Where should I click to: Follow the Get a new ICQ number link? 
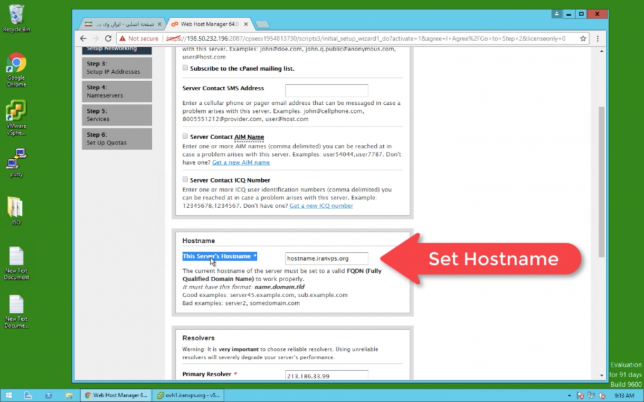point(321,206)
